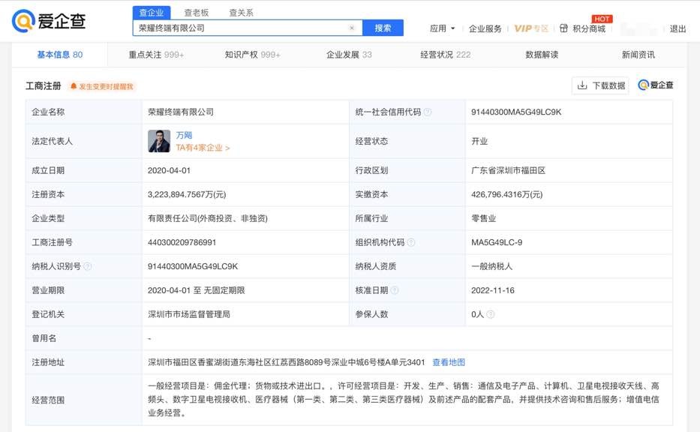This screenshot has height=432, width=700.
Task: Click the help icon beside 纳税人识别号
Action: point(88,266)
